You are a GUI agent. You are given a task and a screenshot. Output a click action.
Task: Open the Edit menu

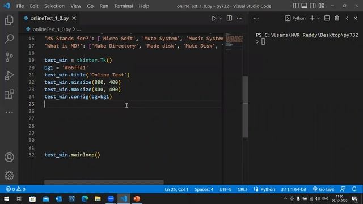(34, 6)
